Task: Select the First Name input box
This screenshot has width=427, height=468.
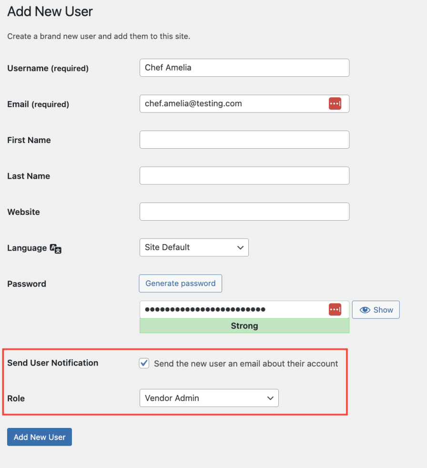Action: 244,140
